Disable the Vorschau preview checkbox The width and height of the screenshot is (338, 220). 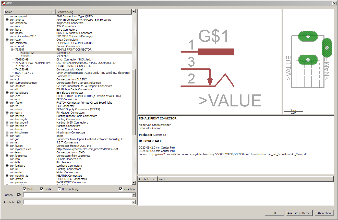pyautogui.click(x=121, y=189)
